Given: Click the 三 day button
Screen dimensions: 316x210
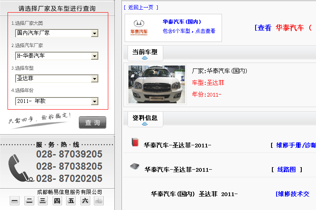Looking at the screenshot, I should (42, 201).
